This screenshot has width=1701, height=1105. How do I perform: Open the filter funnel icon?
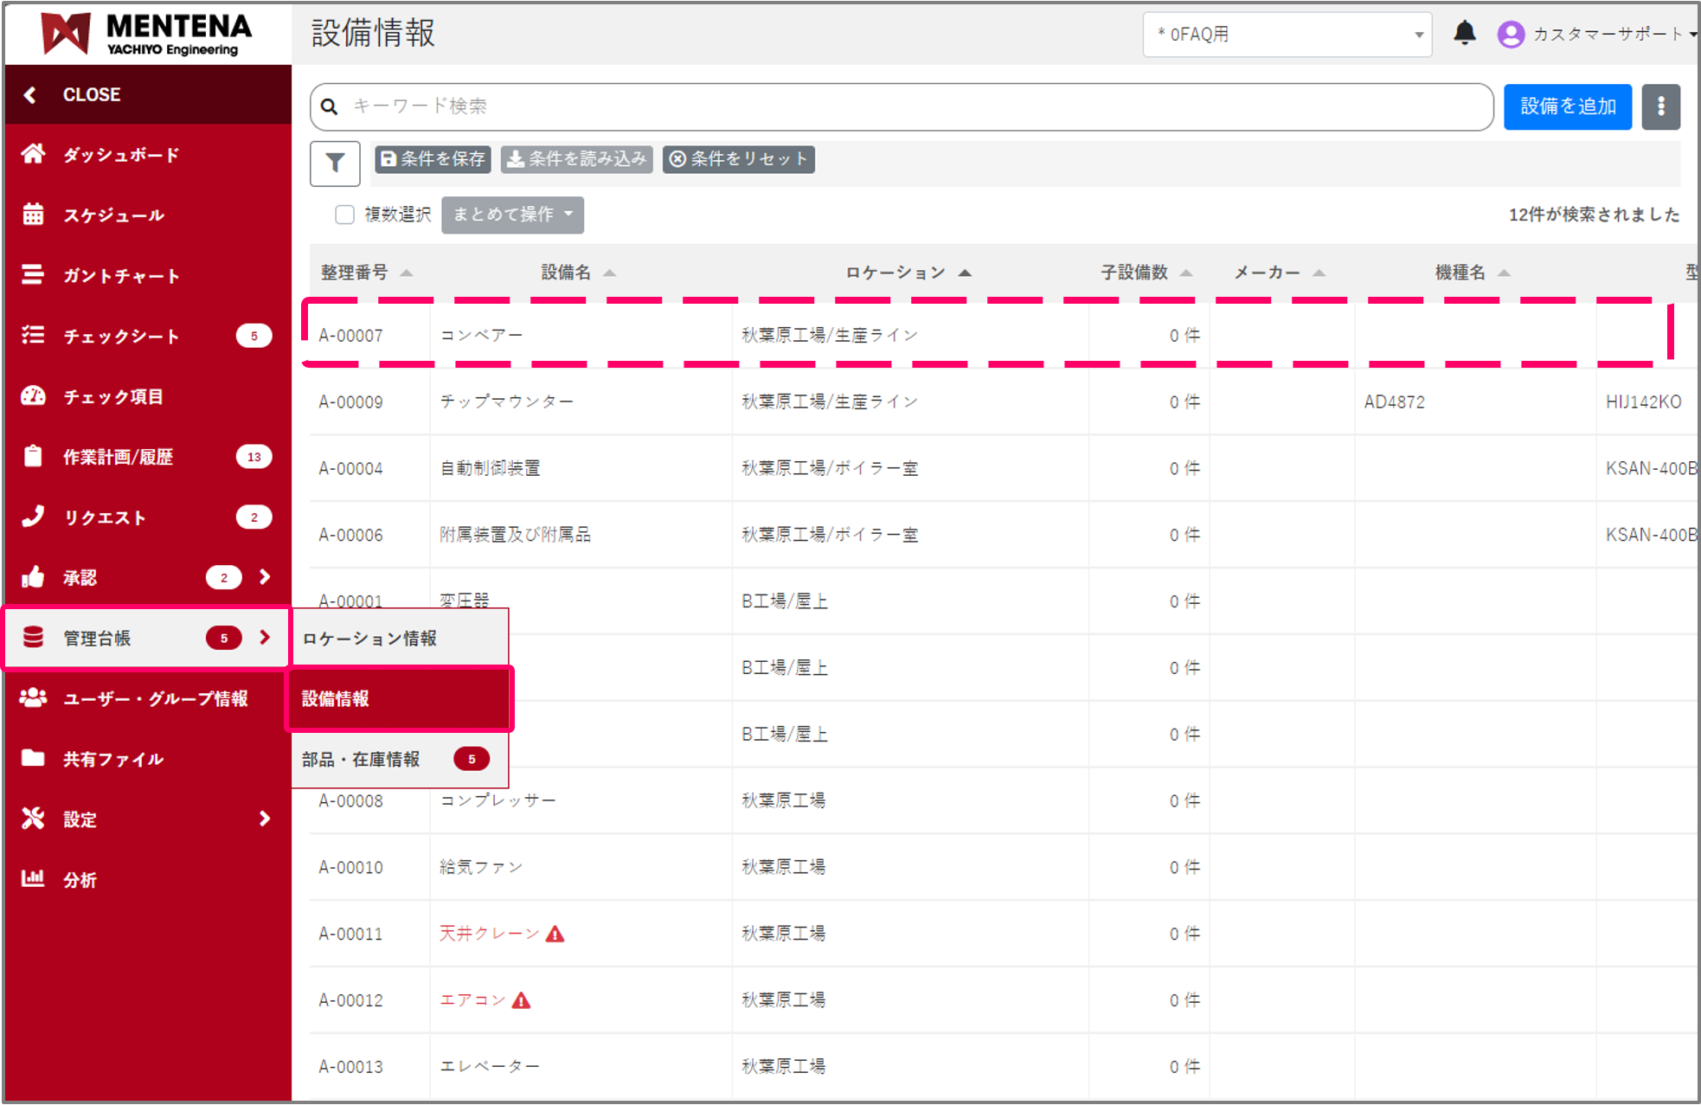point(335,163)
